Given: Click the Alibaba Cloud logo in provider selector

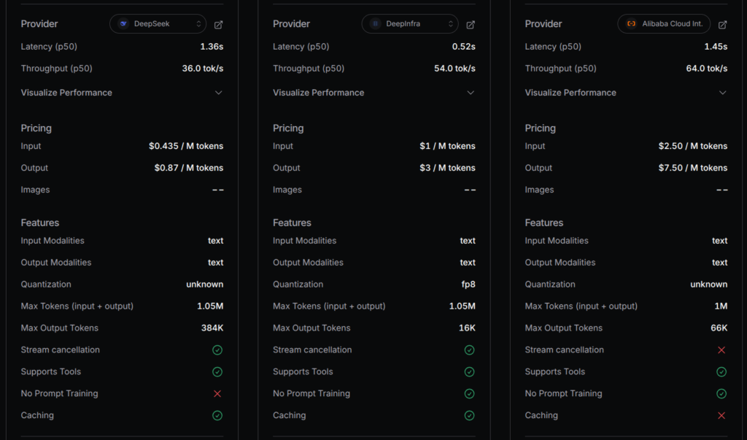Looking at the screenshot, I should pyautogui.click(x=631, y=24).
